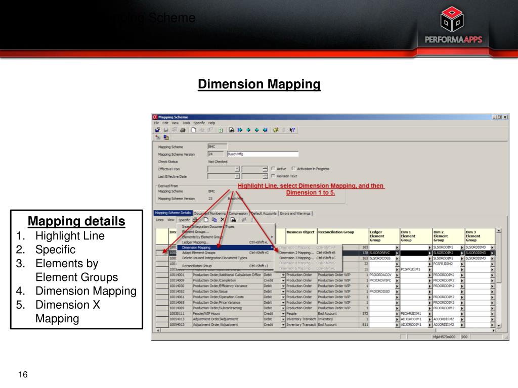Go to First record arrow icon
The height and width of the screenshot is (388, 518).
click(x=240, y=130)
